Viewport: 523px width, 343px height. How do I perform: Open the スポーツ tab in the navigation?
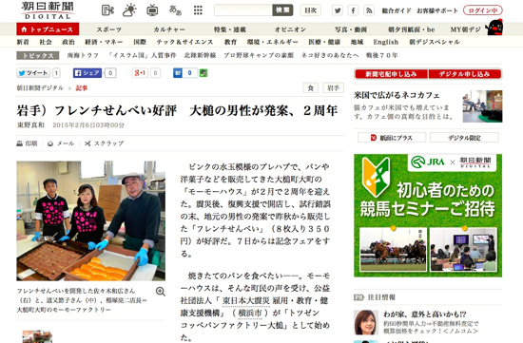(109, 29)
